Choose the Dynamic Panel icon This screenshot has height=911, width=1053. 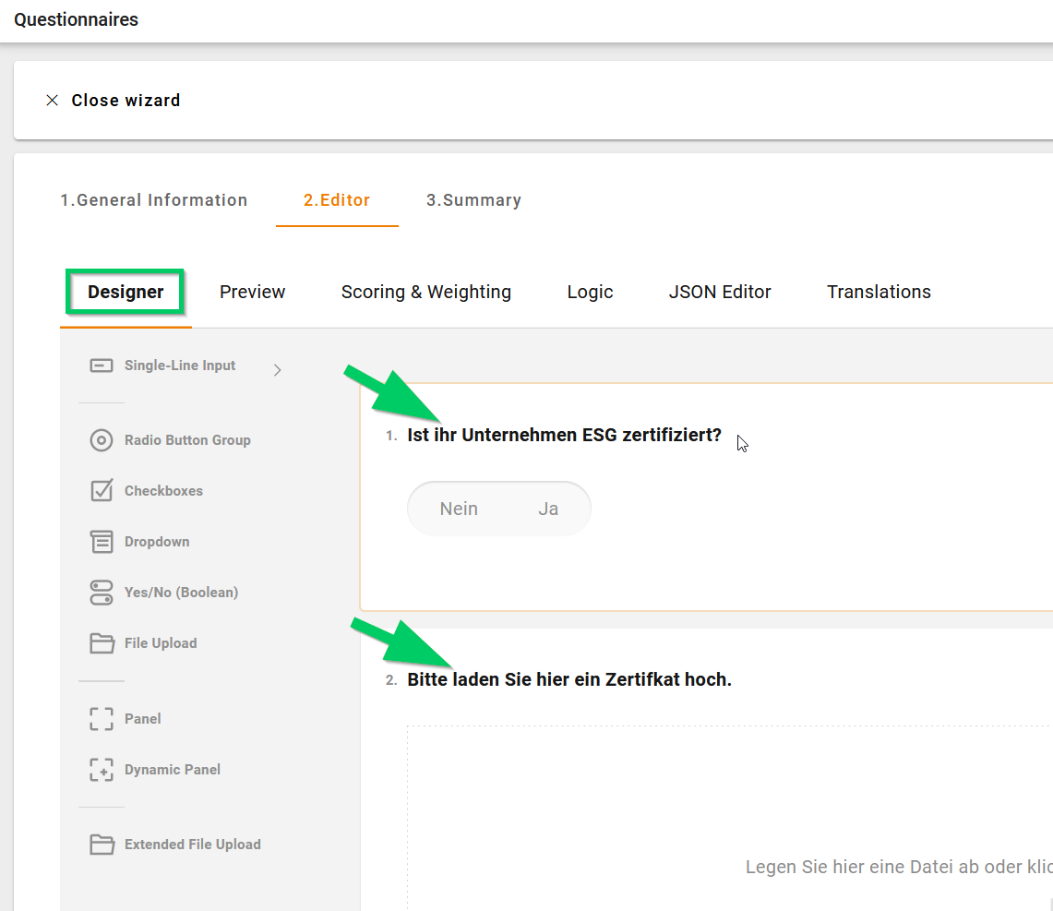tap(102, 770)
